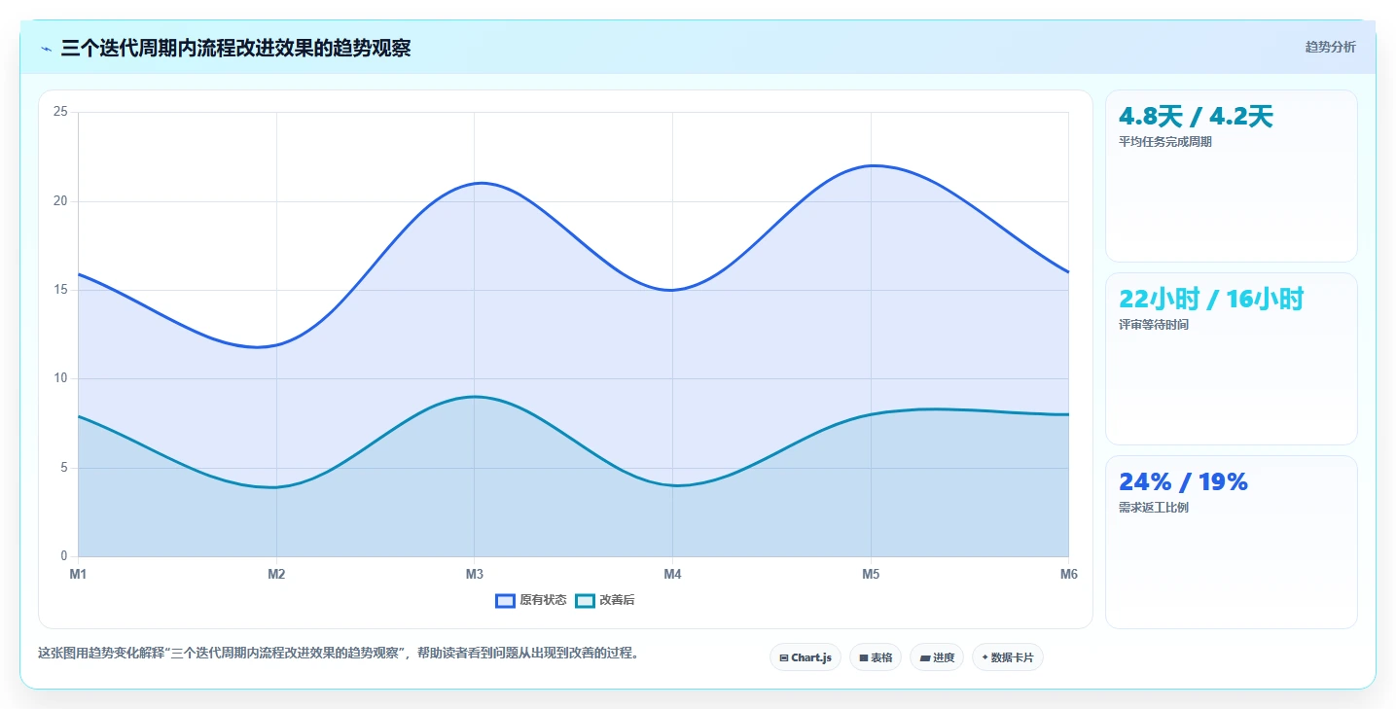
Task: Click the y-axis value 10
Action: [60, 378]
